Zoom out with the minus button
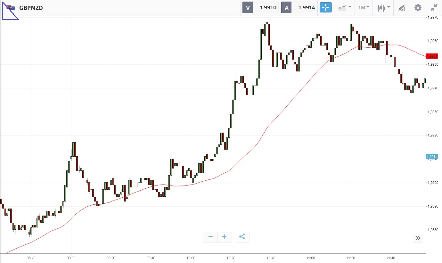This screenshot has height=263, width=442. point(210,237)
